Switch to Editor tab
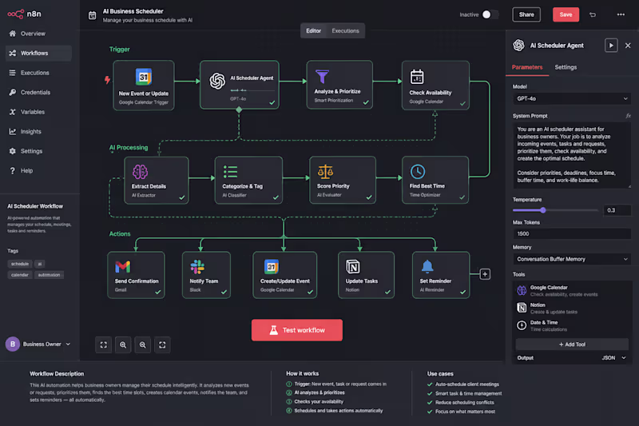Image resolution: width=639 pixels, height=426 pixels. (x=313, y=31)
